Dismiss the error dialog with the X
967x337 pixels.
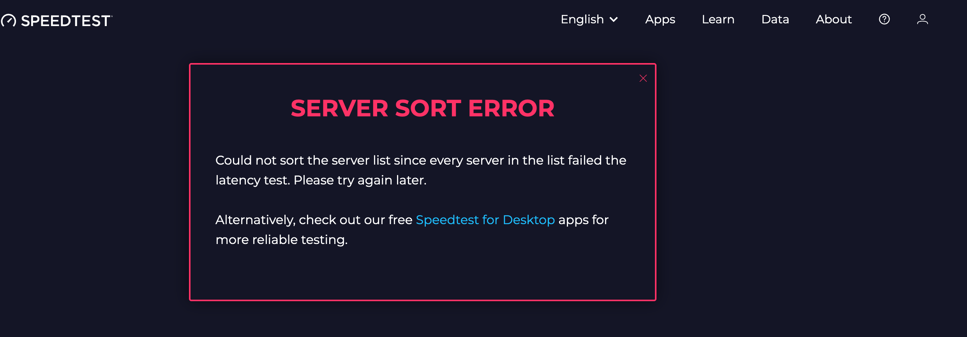tap(643, 78)
